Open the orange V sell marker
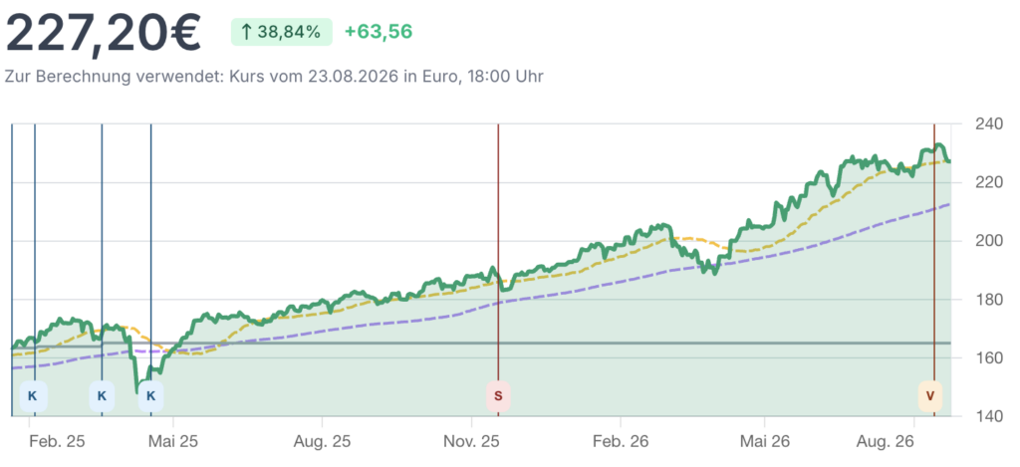 (930, 396)
